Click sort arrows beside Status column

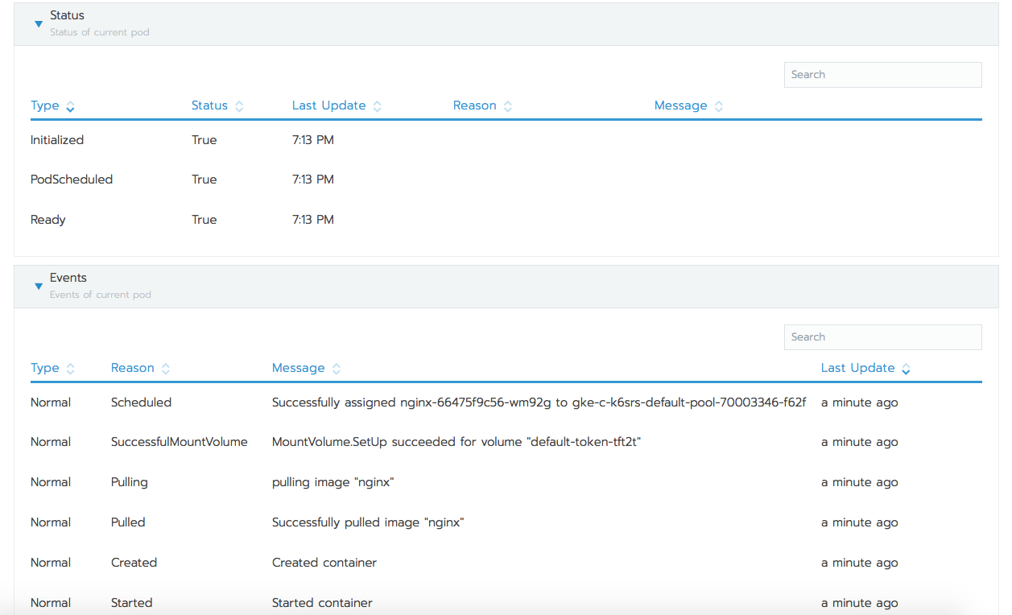click(x=239, y=106)
